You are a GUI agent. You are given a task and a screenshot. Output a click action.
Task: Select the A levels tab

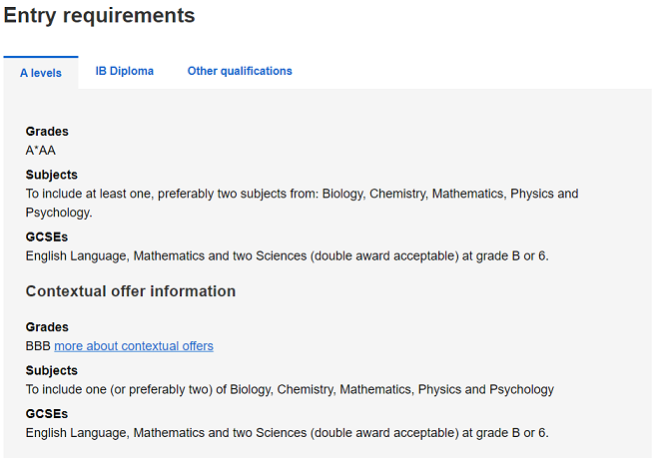coord(41,73)
